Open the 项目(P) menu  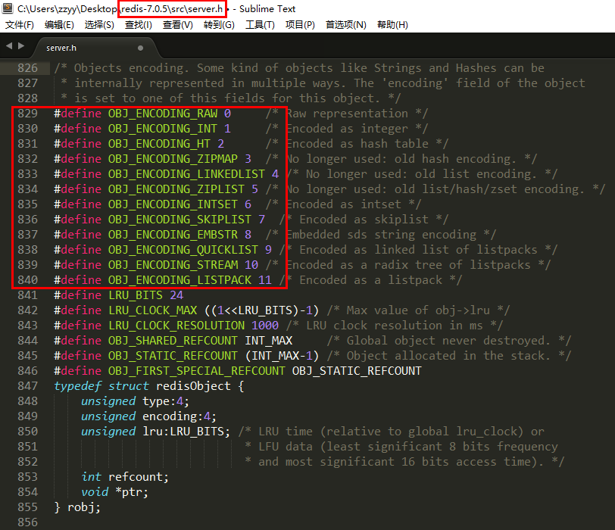point(300,25)
